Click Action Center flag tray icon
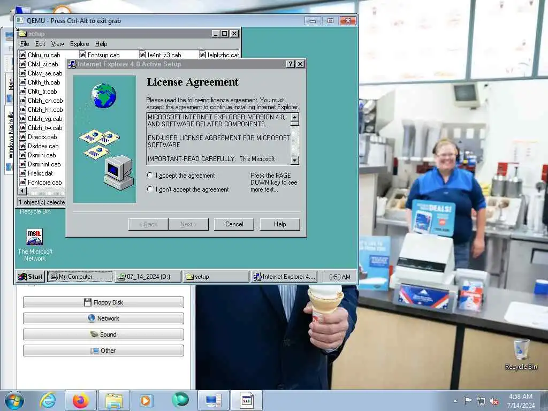Screen dimensions: 548x411 coord(468,400)
